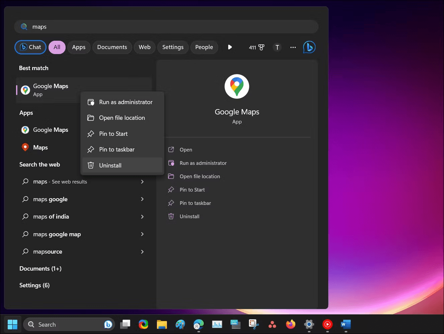Click Run as administrator in preview pane
This screenshot has width=444, height=334.
(x=203, y=163)
